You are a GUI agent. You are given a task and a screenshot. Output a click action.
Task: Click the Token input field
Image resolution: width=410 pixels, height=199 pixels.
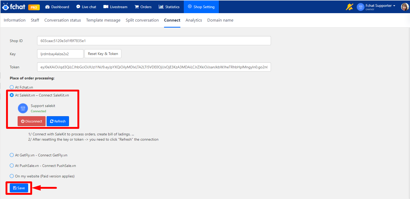click(x=154, y=67)
